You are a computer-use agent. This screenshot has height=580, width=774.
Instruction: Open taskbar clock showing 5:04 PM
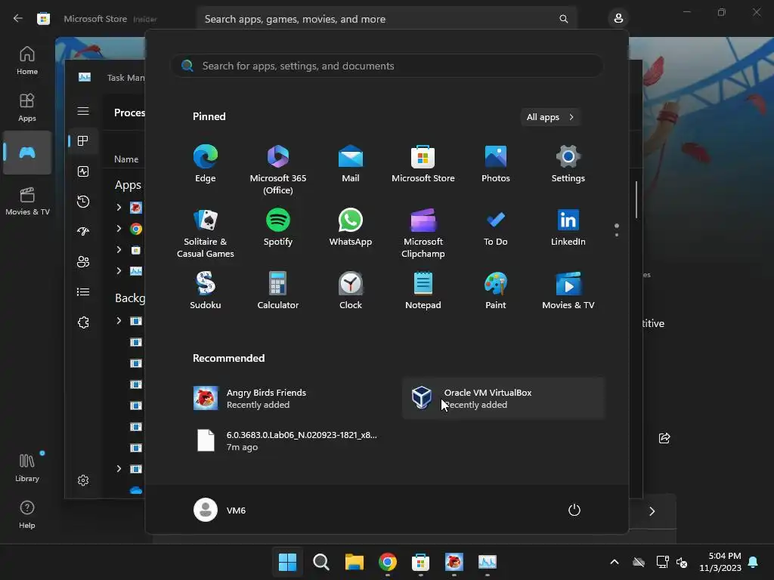[720, 562]
